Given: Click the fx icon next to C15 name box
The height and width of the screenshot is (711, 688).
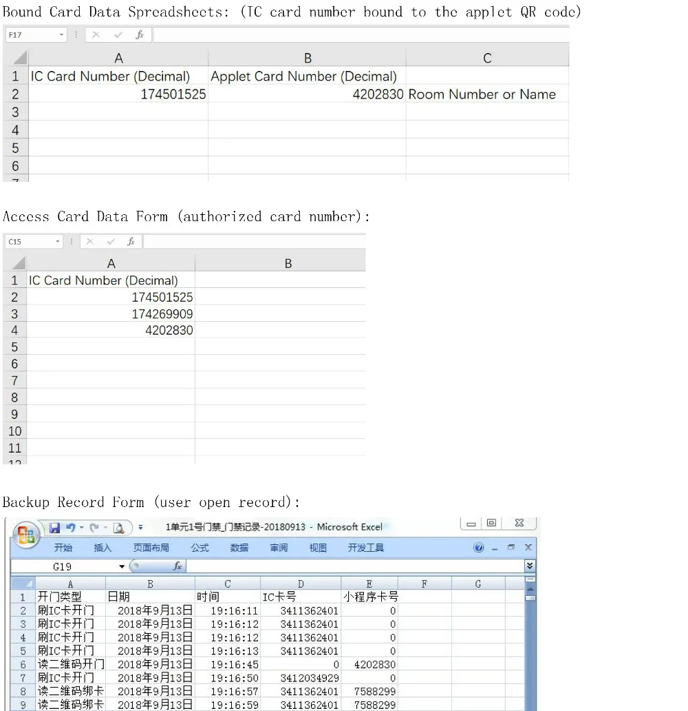Looking at the screenshot, I should click(x=131, y=242).
